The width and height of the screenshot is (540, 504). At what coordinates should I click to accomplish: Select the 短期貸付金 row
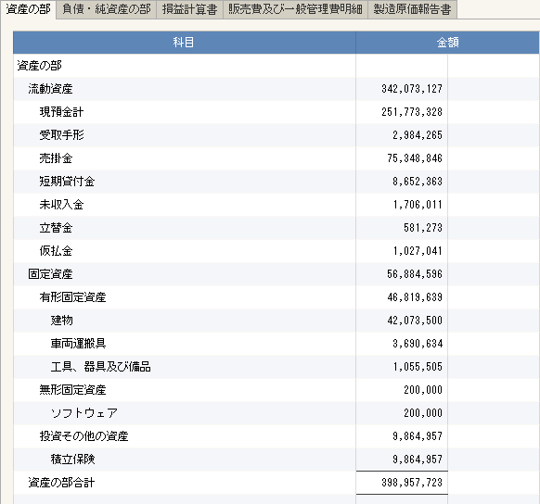(276, 182)
